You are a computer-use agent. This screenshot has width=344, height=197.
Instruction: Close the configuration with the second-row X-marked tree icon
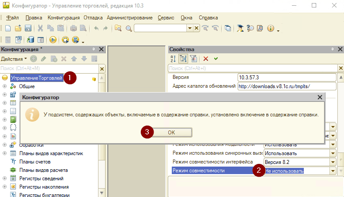[x=19, y=40]
